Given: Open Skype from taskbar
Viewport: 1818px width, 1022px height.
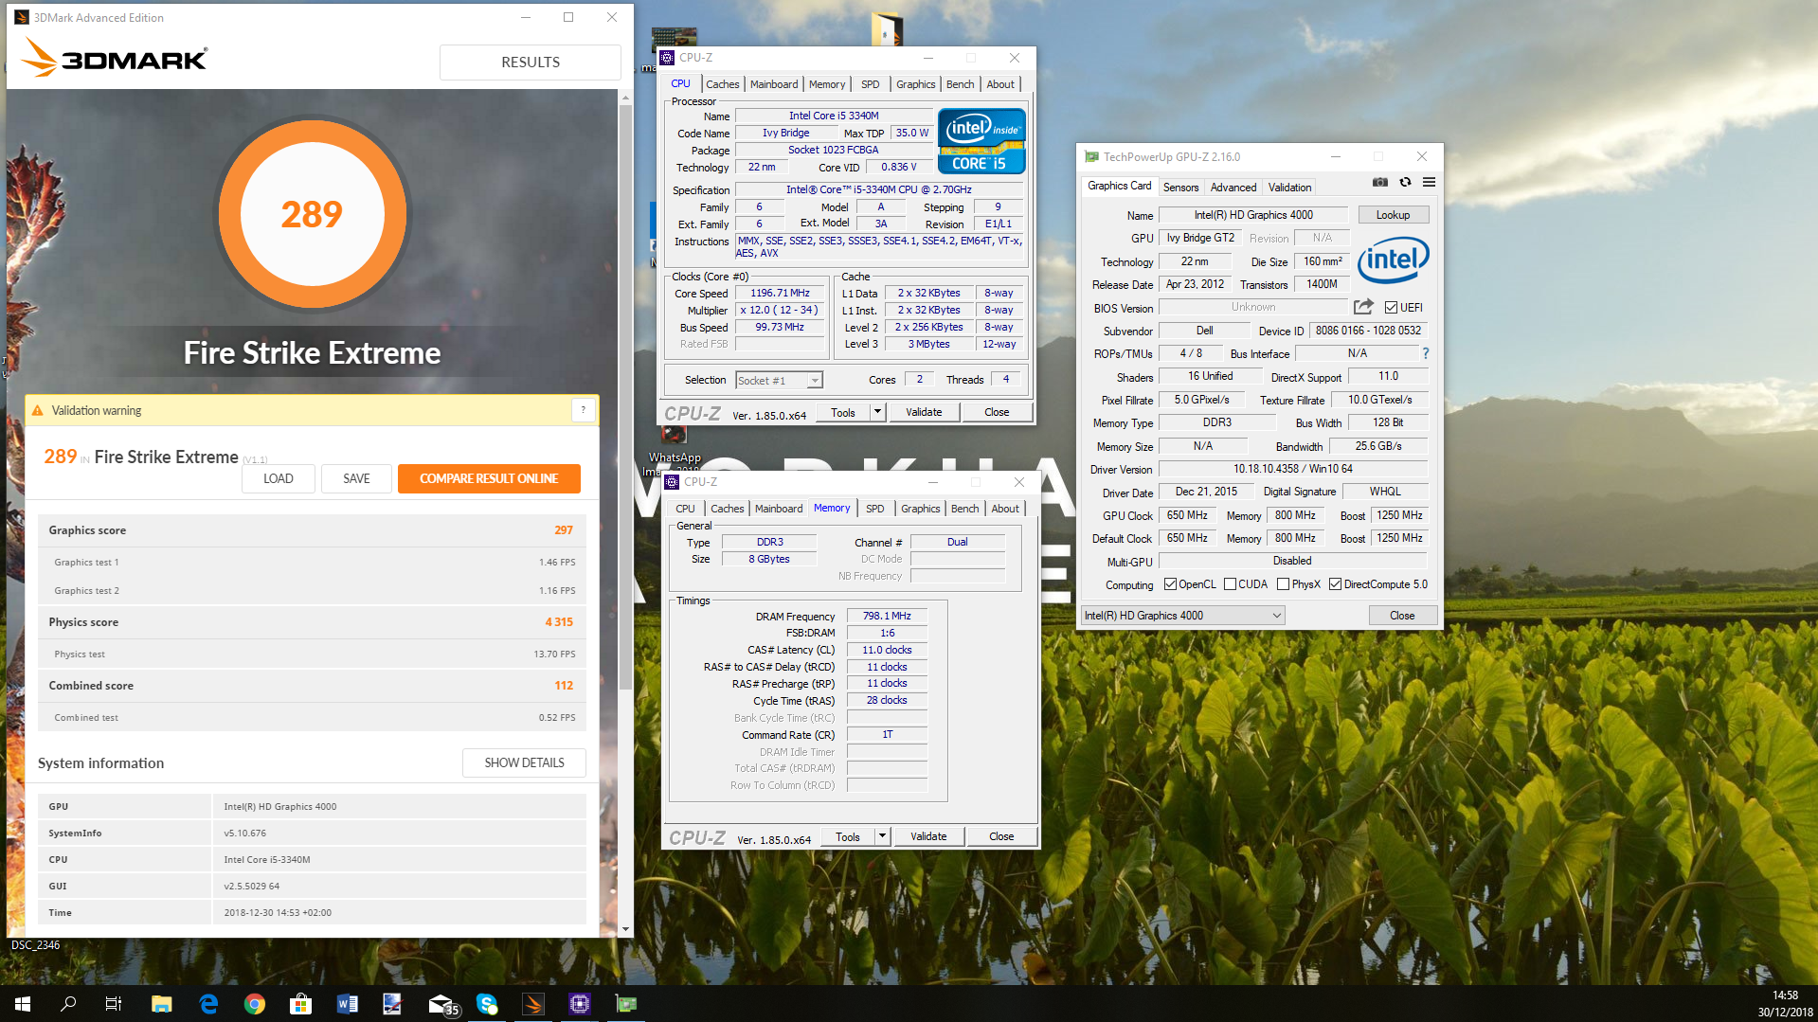Looking at the screenshot, I should (x=487, y=1004).
